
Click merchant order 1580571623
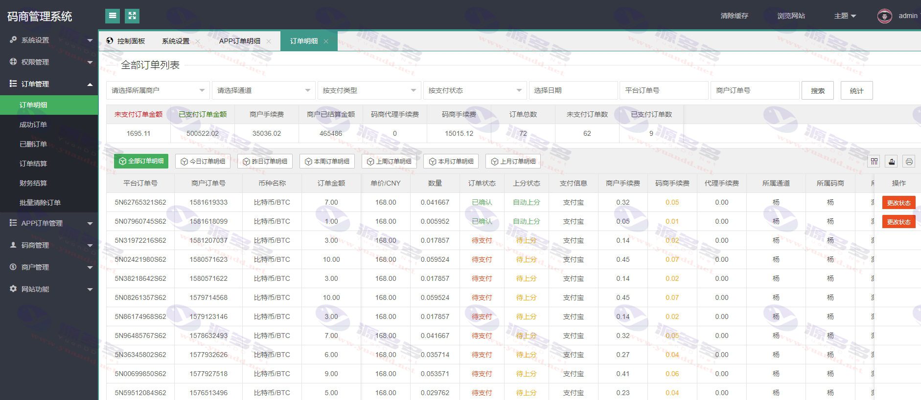tap(208, 259)
